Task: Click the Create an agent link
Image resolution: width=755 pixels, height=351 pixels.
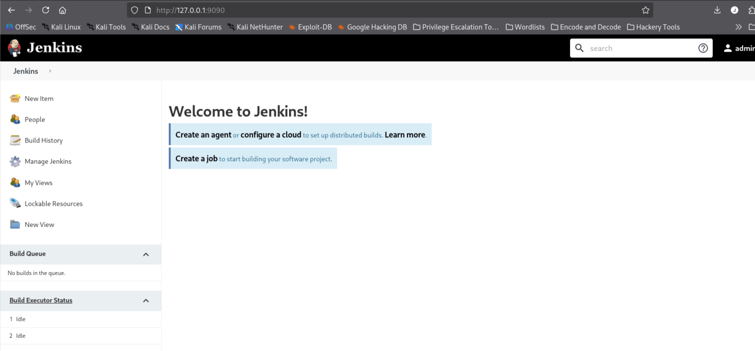Action: [203, 135]
